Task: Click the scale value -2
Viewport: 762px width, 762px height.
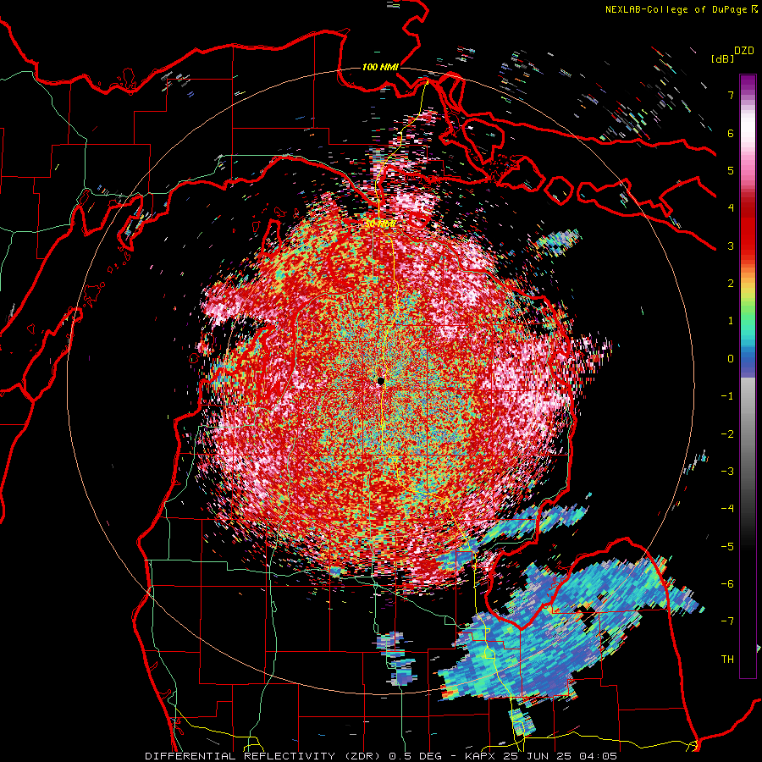Action: pos(727,434)
